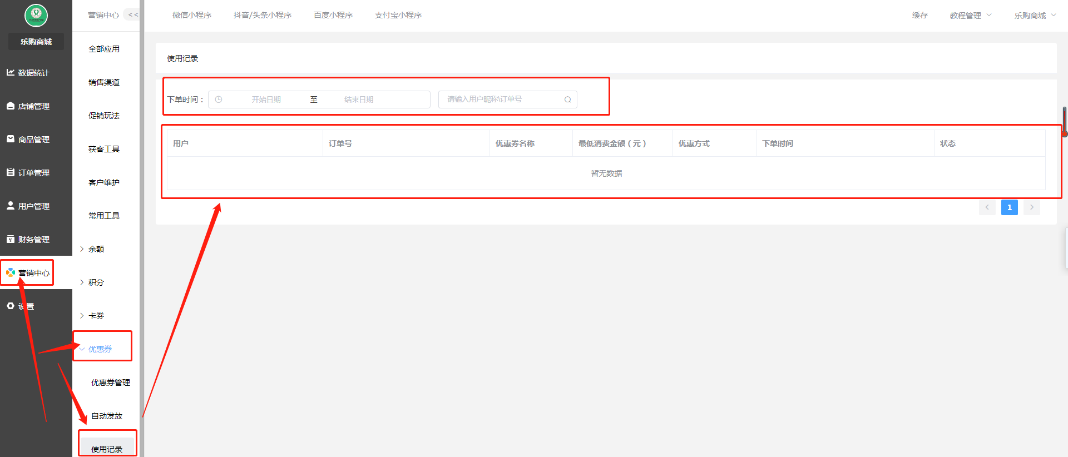Click the search magnifier icon
Viewport: 1068px width, 457px height.
[x=567, y=100]
